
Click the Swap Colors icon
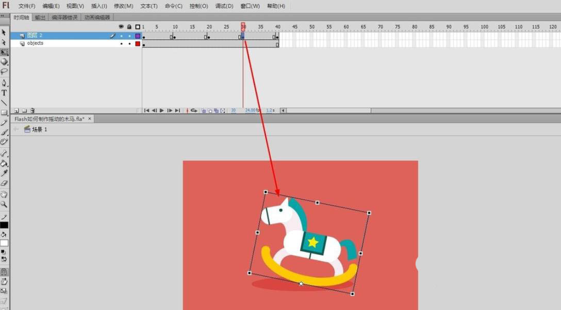click(x=3, y=259)
